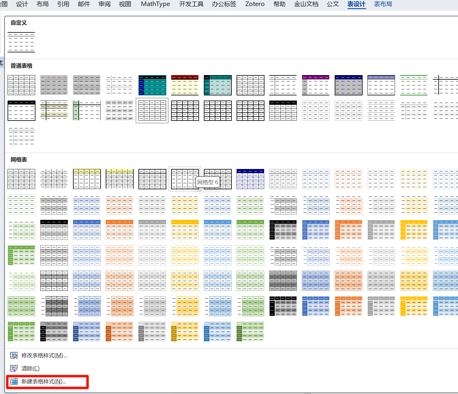Go to the Zotero tab
Image resolution: width=458 pixels, height=394 pixels.
[x=255, y=4]
